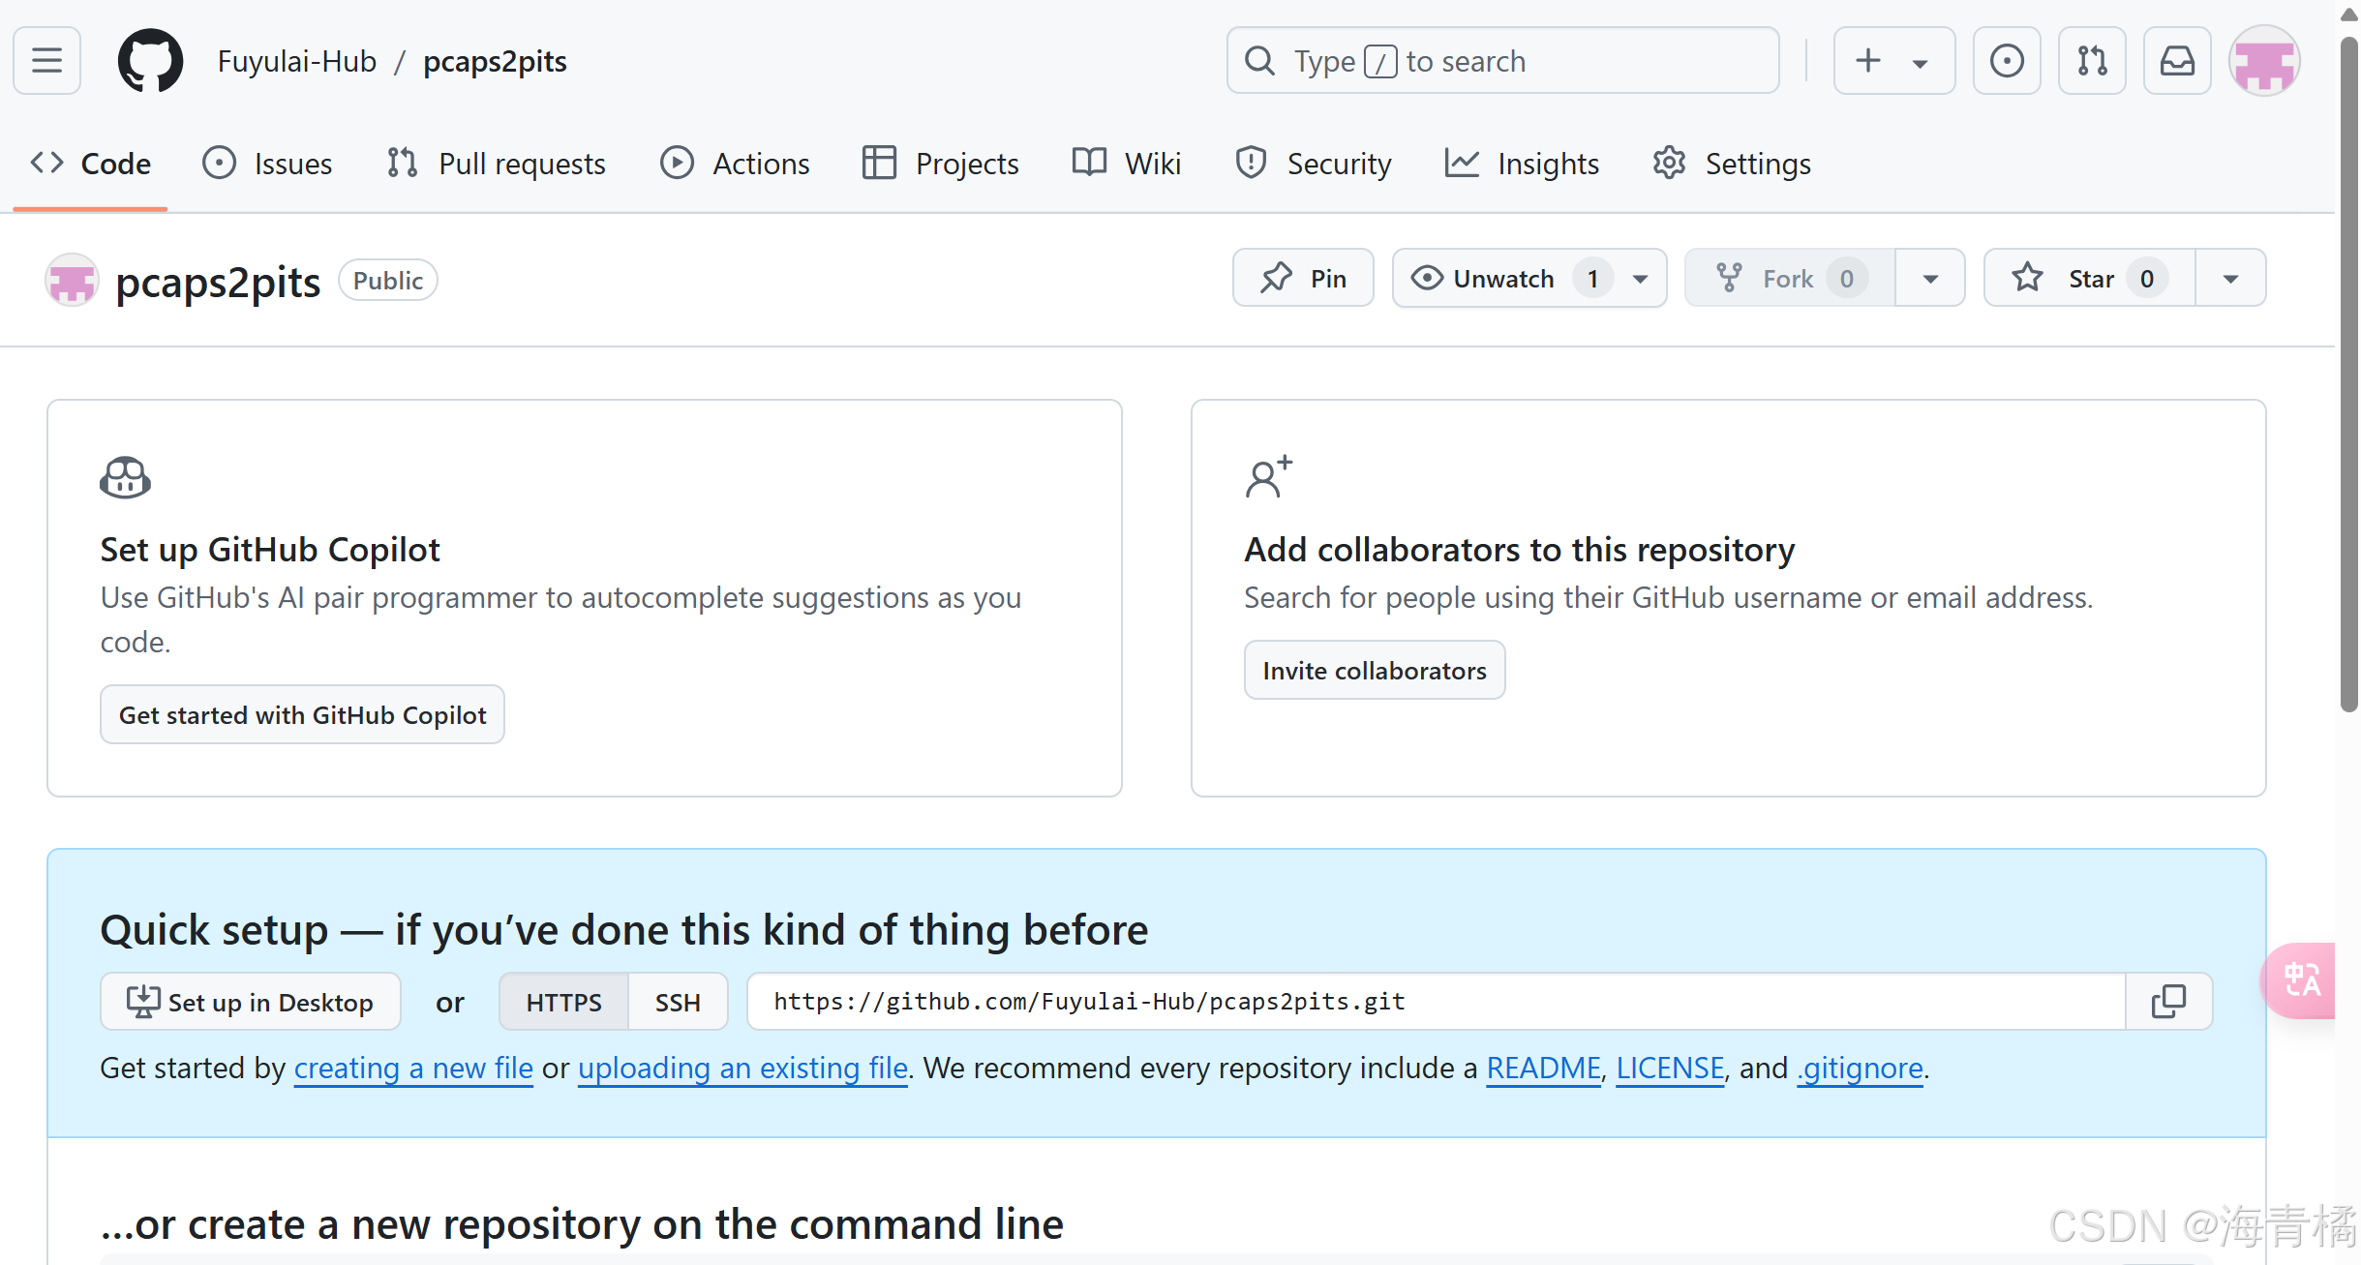Switch to the Settings tab
The height and width of the screenshot is (1265, 2361).
coord(1732,164)
